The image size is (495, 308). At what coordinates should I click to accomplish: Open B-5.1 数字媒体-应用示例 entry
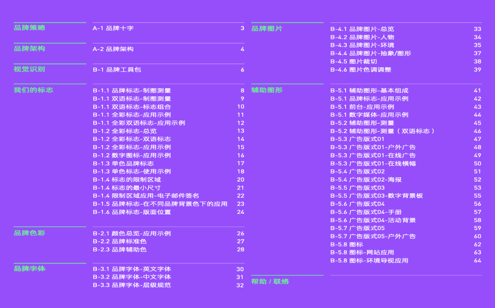point(369,115)
